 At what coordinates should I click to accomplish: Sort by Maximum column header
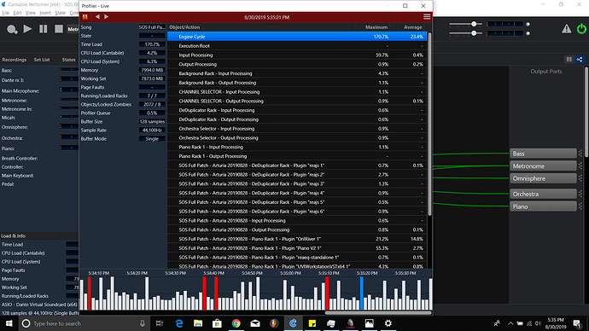376,27
